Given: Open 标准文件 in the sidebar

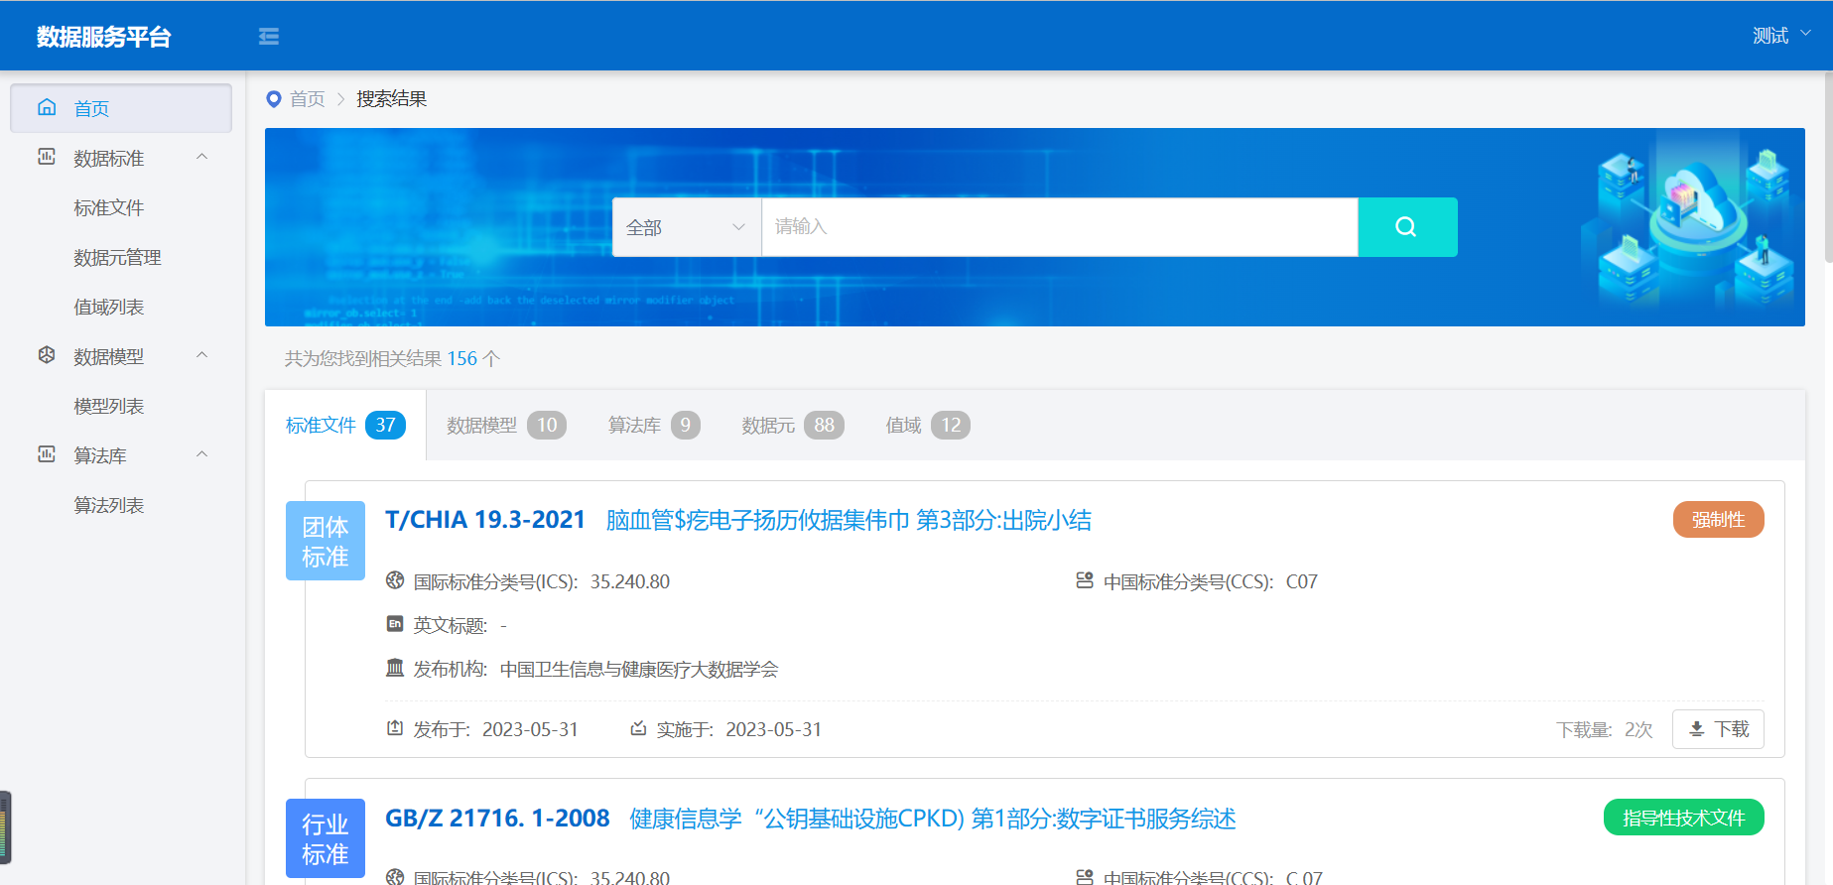Looking at the screenshot, I should 109,207.
